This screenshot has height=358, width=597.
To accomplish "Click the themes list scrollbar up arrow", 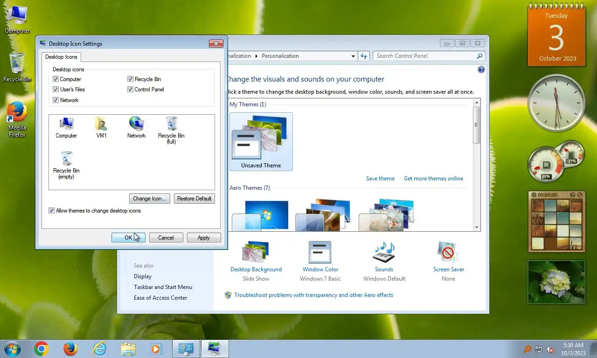I will point(477,103).
